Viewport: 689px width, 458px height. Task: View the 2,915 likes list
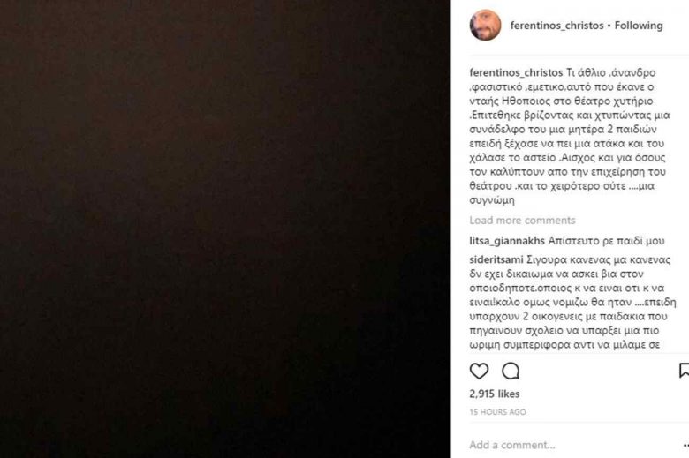pyautogui.click(x=495, y=394)
